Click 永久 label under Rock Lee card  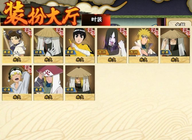pyautogui.click(x=80, y=60)
